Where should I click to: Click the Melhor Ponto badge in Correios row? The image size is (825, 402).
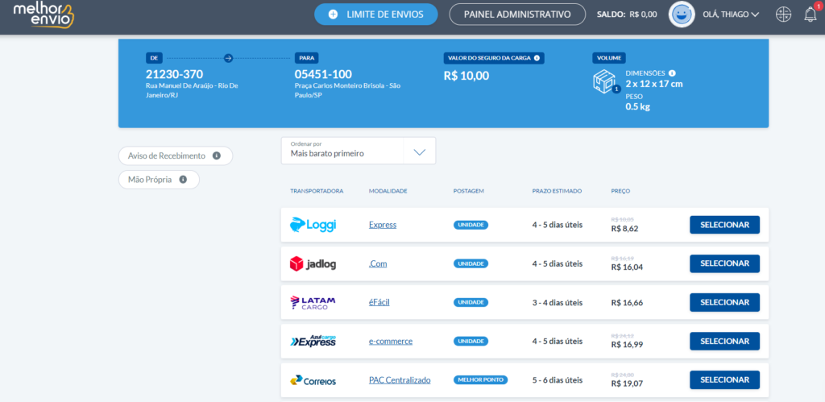point(480,380)
